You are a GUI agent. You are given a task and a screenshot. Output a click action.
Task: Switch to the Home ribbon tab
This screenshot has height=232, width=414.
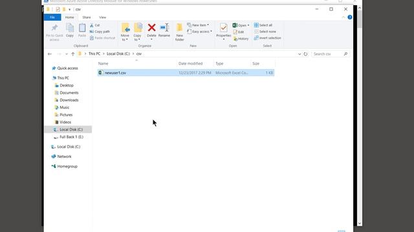(69, 17)
